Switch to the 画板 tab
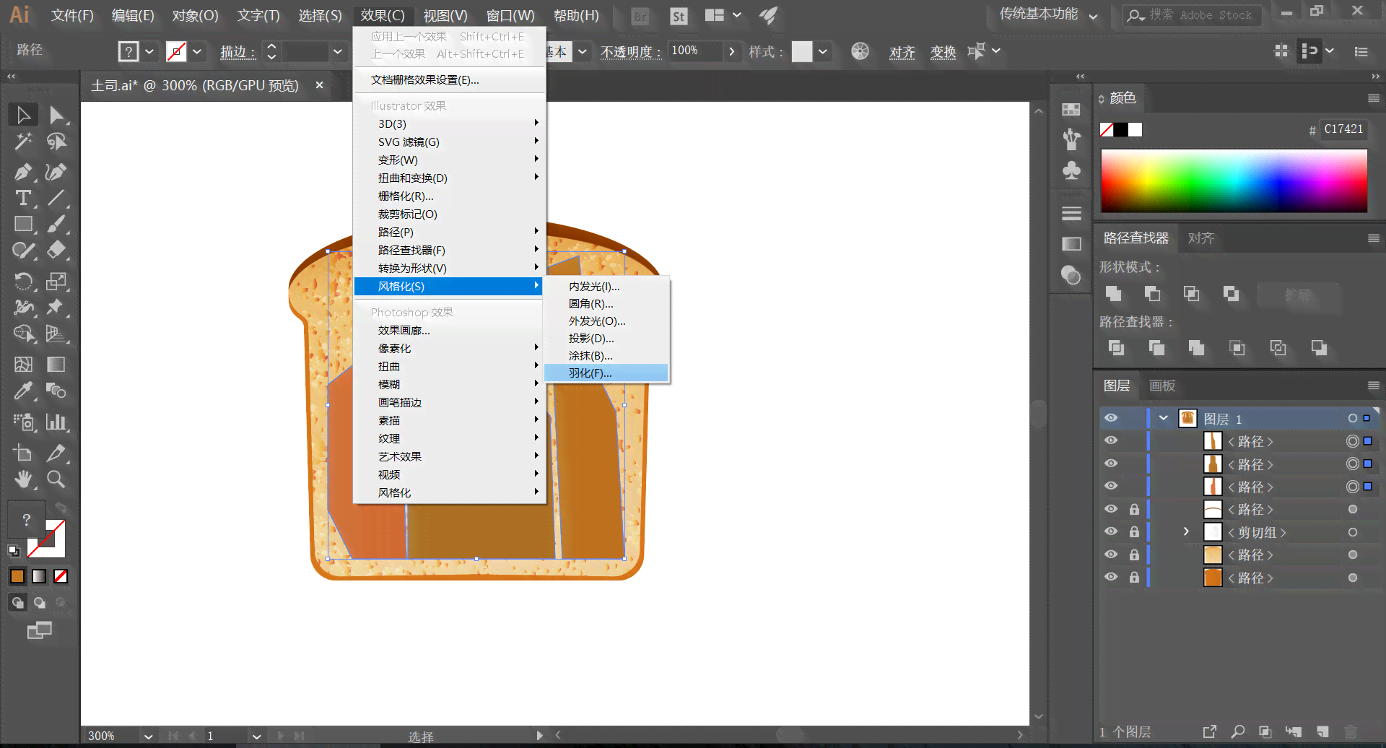The image size is (1386, 748). [x=1162, y=386]
